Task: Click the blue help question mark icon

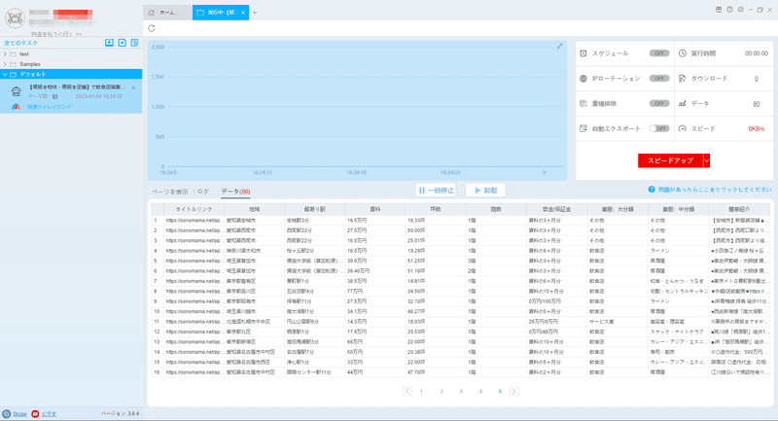Action: coord(652,190)
